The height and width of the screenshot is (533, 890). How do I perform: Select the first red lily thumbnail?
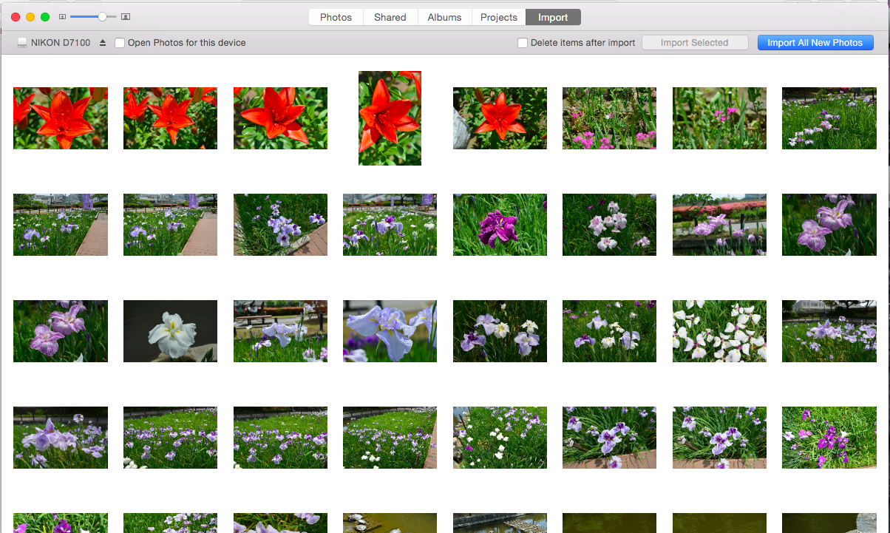click(x=61, y=118)
